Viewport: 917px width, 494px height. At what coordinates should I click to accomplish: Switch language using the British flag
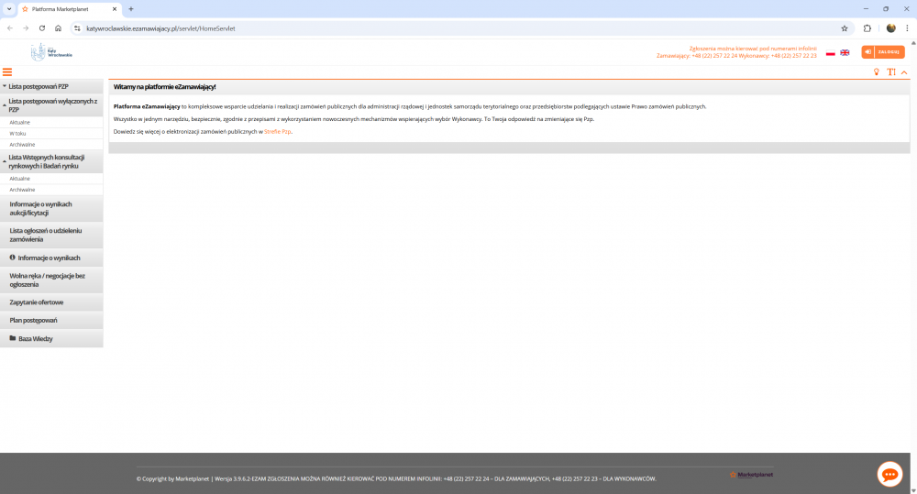pyautogui.click(x=845, y=53)
